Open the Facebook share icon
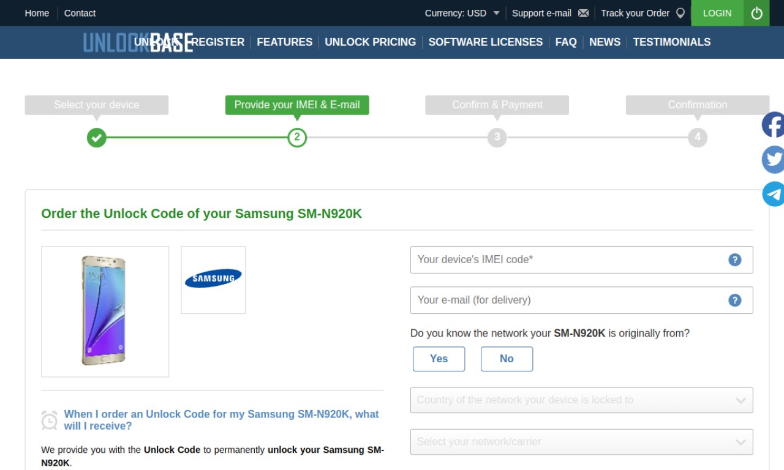 tap(773, 125)
